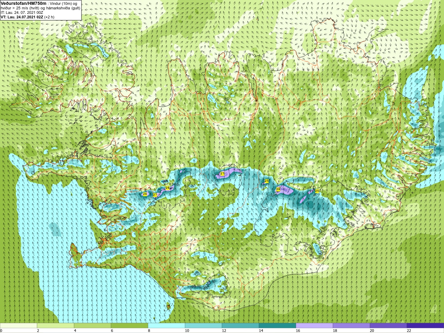
Task: Select the Veðurstofan/HM750m title text
Action: [24, 3]
